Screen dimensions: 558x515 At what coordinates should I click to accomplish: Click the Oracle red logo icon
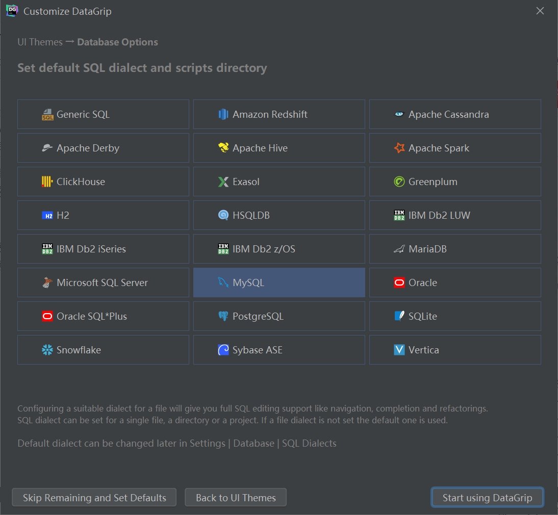399,283
